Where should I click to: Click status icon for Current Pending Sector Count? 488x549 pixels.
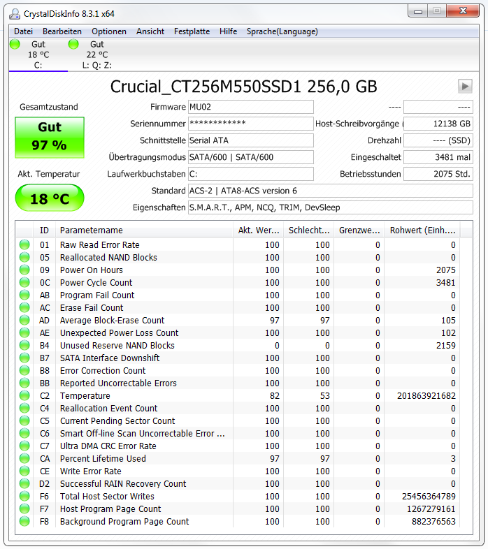pyautogui.click(x=24, y=421)
